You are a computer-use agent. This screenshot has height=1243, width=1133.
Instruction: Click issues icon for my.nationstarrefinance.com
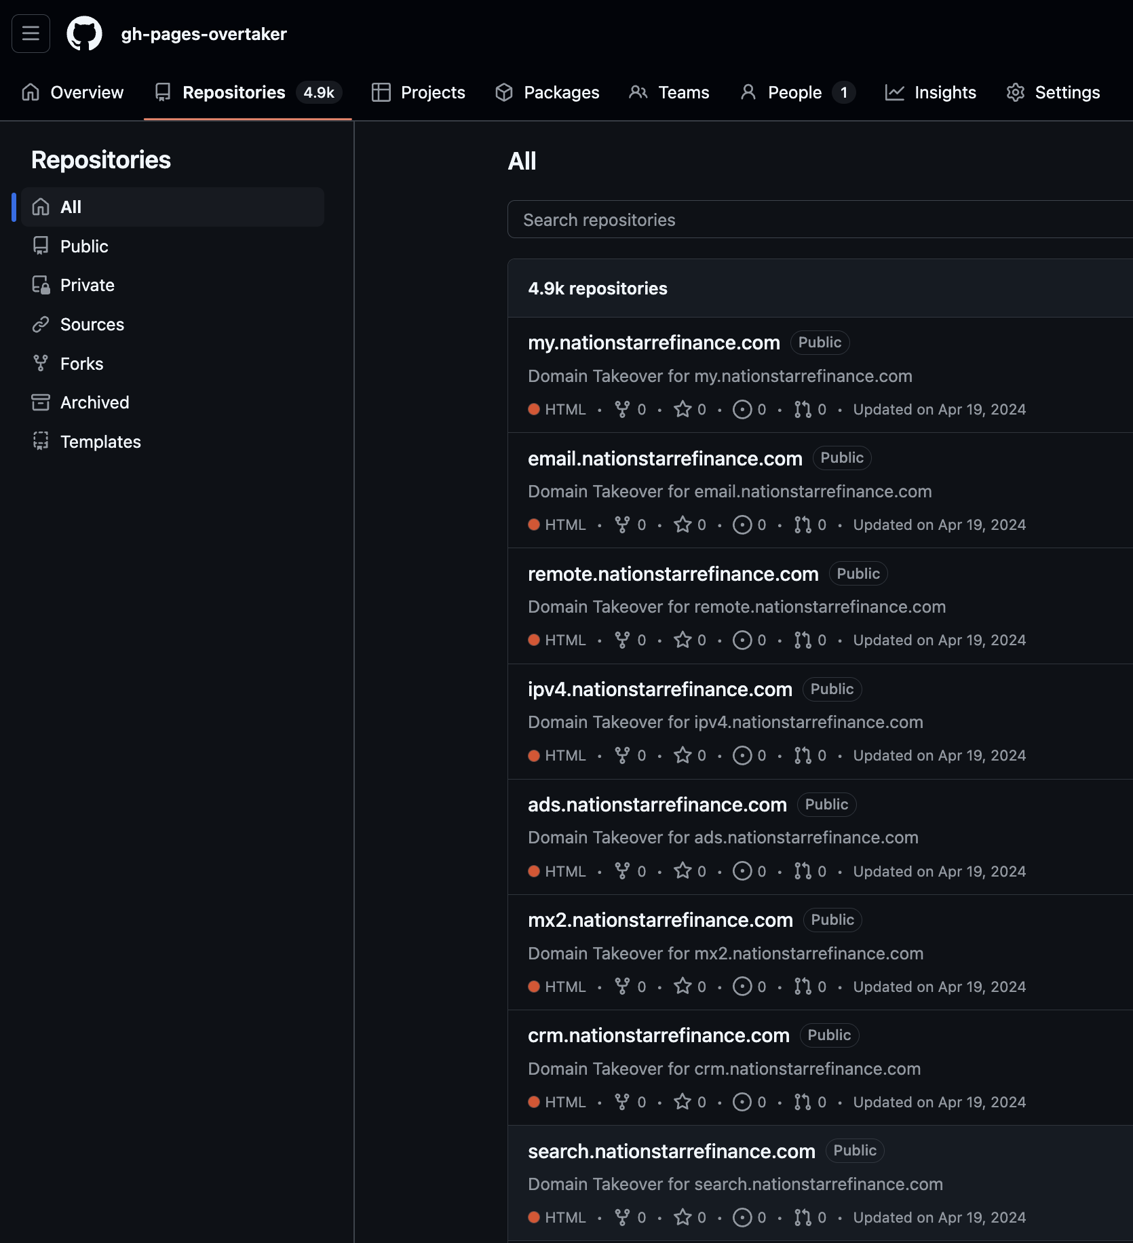742,409
